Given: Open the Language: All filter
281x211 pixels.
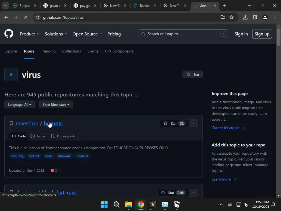Looking at the screenshot, I should click(x=19, y=105).
